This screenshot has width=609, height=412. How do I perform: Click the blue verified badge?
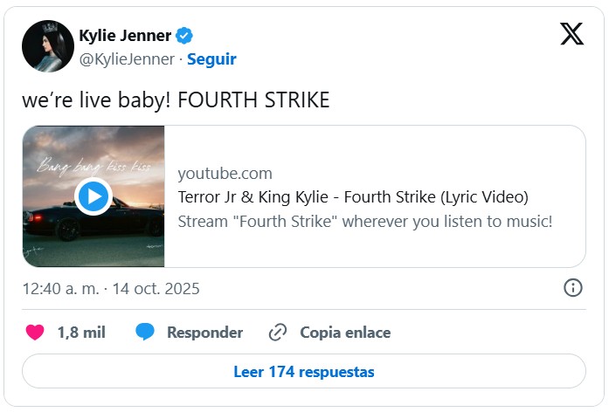pyautogui.click(x=184, y=36)
